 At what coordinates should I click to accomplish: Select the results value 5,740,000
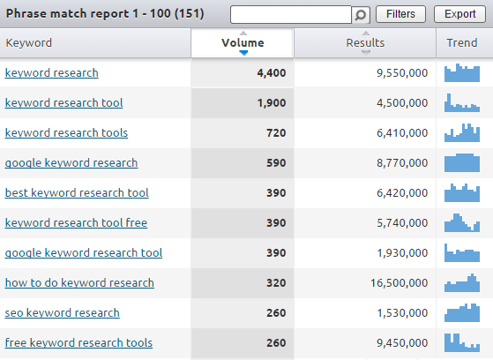[x=402, y=223]
